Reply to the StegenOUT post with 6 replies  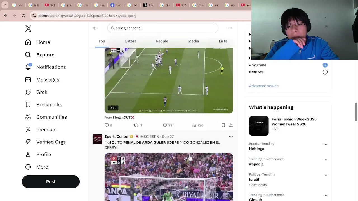click(x=108, y=125)
